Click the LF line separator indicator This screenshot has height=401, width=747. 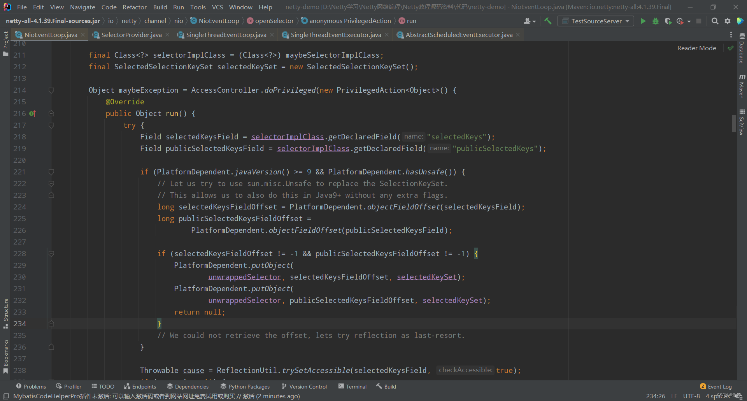[x=674, y=396]
